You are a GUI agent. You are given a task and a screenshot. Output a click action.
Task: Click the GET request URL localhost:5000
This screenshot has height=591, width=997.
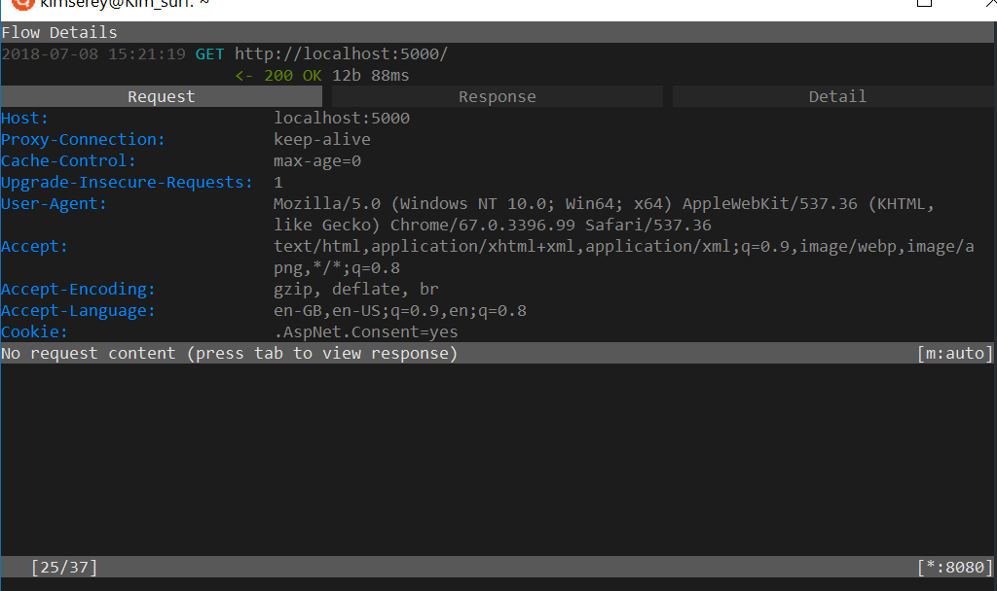341,54
